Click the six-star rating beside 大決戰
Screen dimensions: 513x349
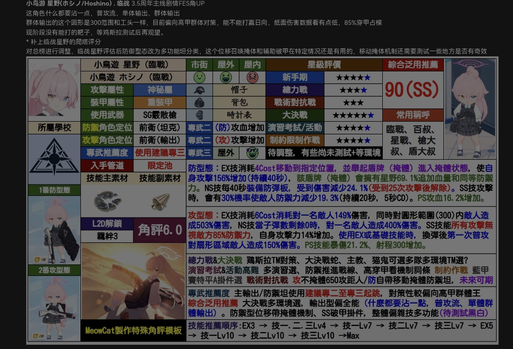click(353, 115)
